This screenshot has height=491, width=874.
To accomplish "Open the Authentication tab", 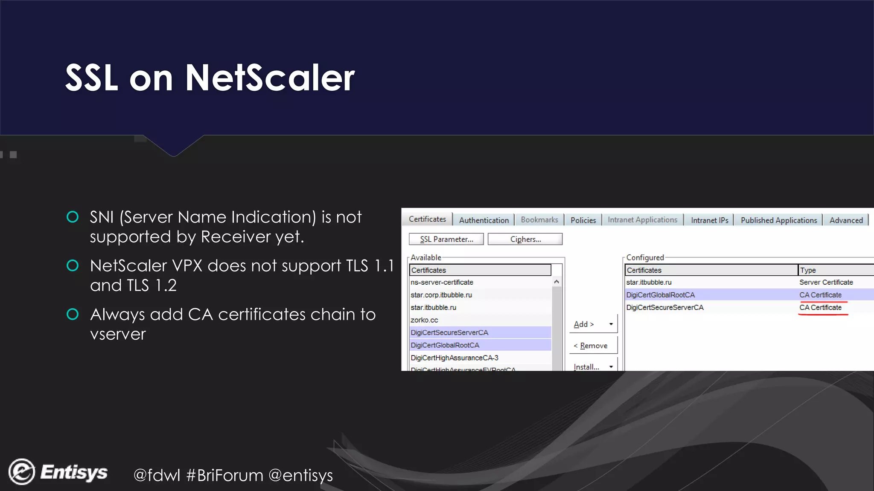I will (x=484, y=220).
